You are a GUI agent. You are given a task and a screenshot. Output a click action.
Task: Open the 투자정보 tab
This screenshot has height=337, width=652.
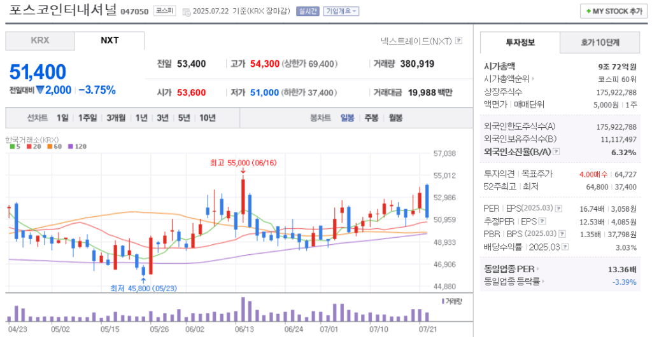520,43
